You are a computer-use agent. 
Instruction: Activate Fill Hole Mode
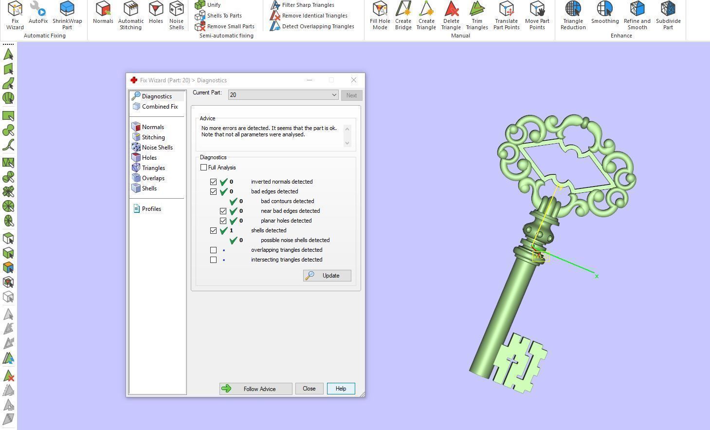380,15
